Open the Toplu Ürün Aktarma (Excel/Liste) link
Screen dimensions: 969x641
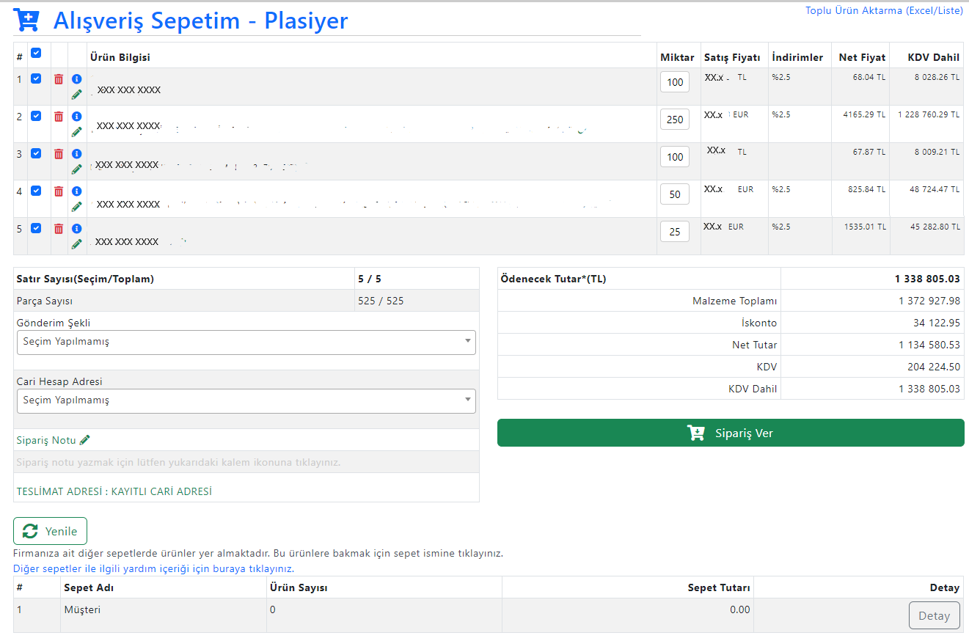coord(884,11)
